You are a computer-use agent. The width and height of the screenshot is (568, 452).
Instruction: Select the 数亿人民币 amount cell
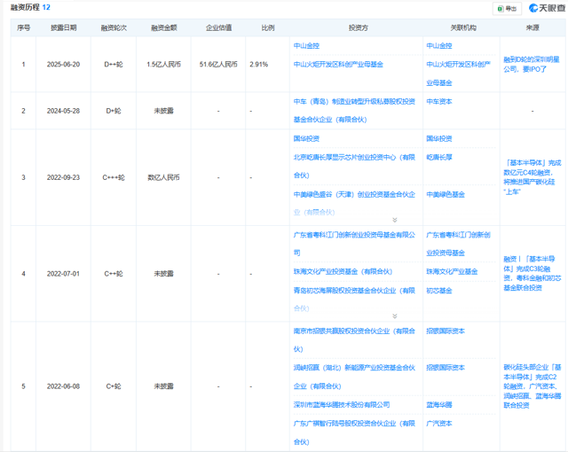click(163, 177)
